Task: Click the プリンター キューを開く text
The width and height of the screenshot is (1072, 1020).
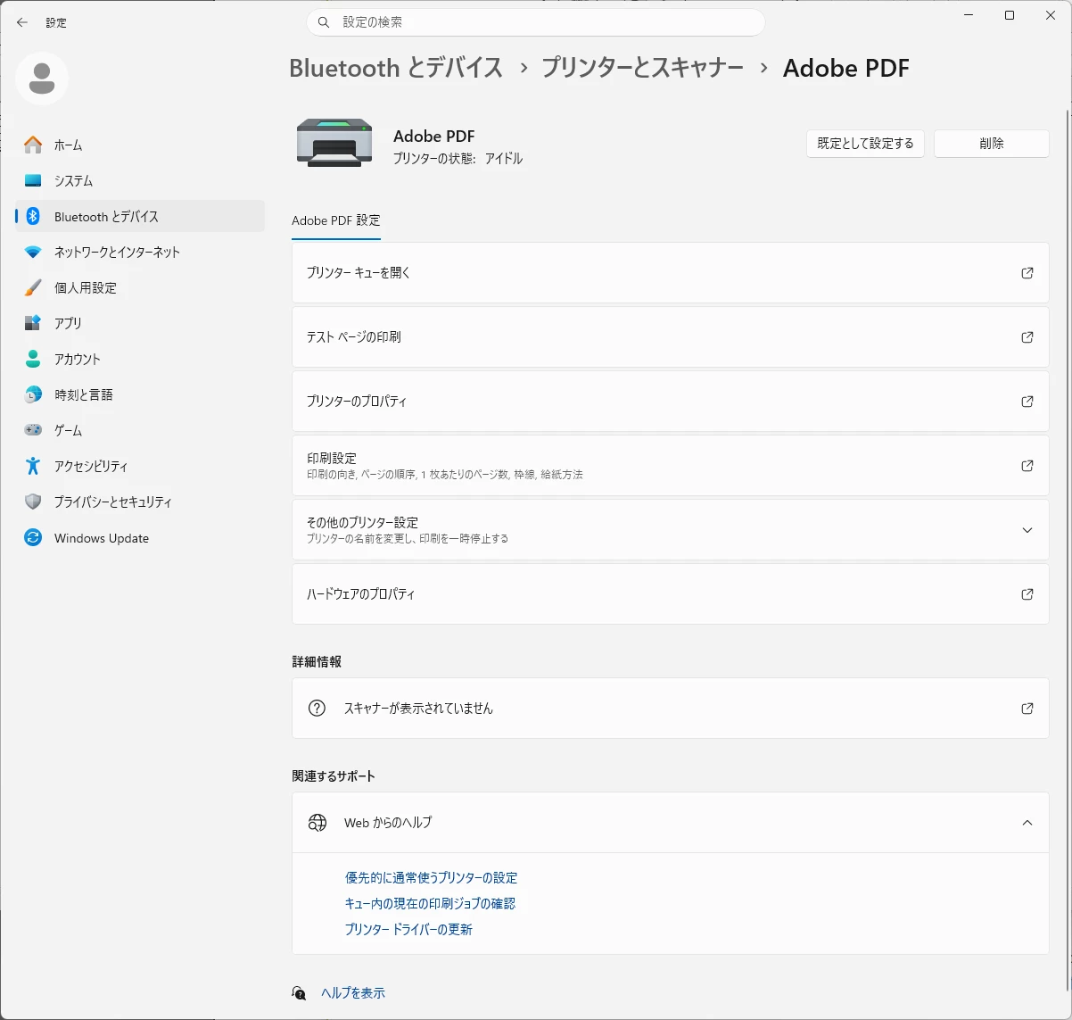Action: pos(359,273)
